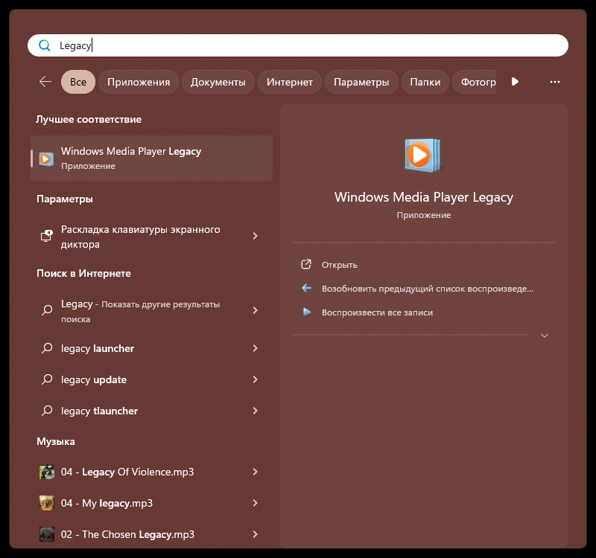Click the 'Музыка' section header

pyautogui.click(x=56, y=441)
